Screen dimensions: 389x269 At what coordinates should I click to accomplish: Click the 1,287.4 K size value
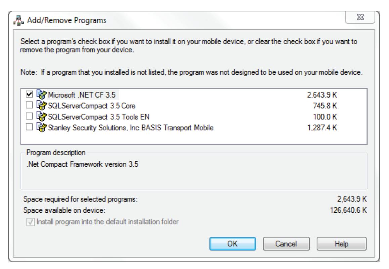tap(322, 128)
